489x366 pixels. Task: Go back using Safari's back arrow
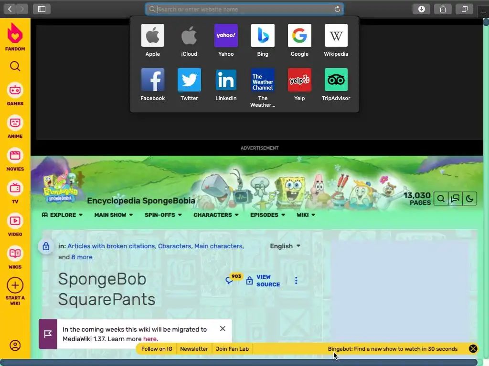[10, 9]
